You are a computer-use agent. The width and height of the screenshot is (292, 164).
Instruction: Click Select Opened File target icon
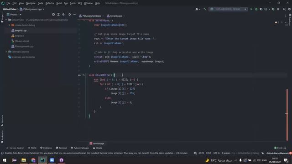[53, 15]
